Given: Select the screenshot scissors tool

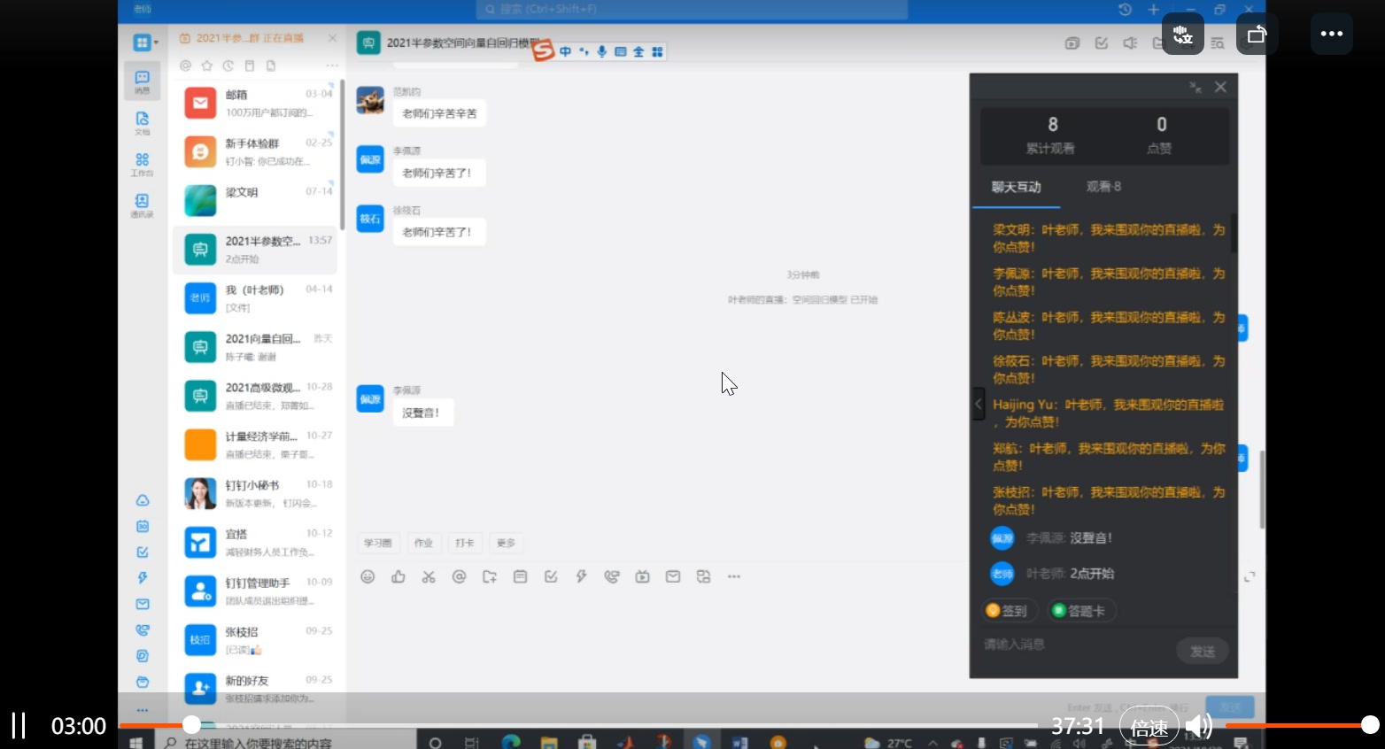Looking at the screenshot, I should (429, 576).
